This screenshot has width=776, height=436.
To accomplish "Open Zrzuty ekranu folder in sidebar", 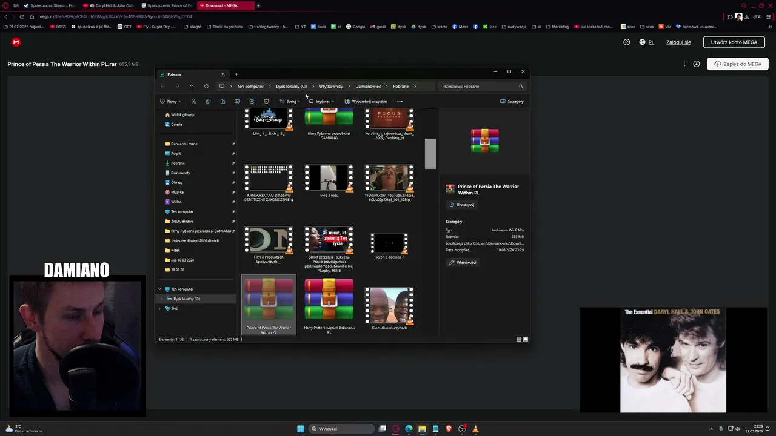I will [182, 221].
